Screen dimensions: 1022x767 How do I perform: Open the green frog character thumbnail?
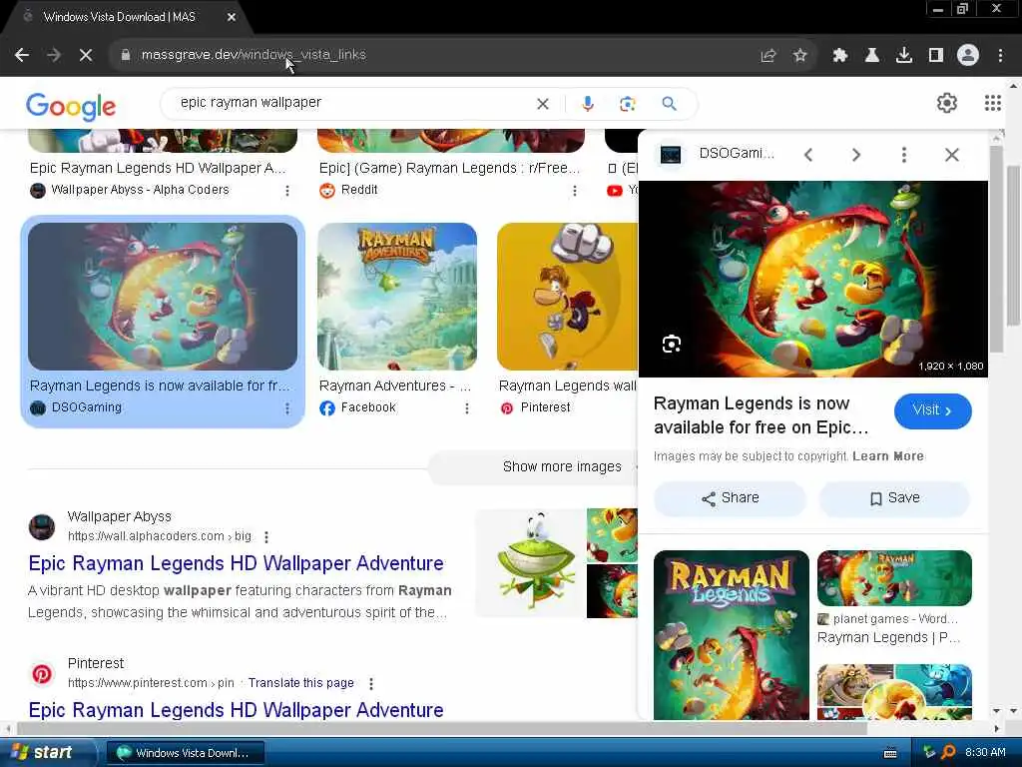tap(531, 563)
